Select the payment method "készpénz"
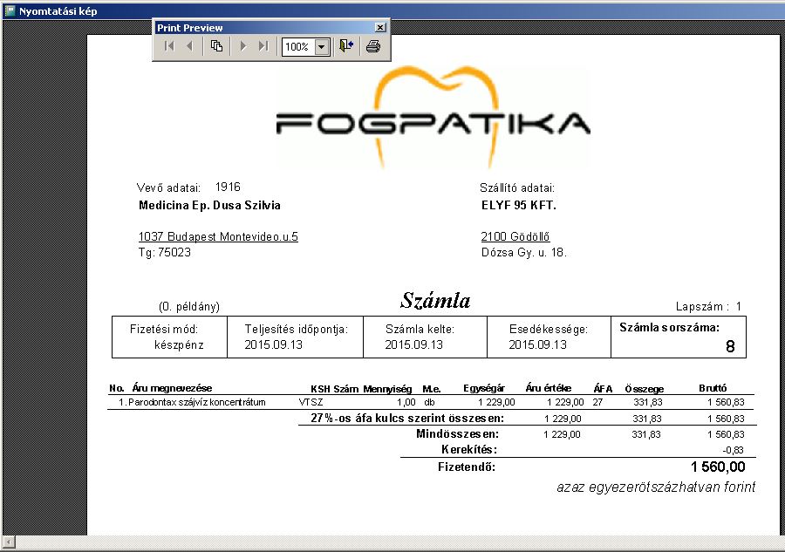The width and height of the screenshot is (785, 552). (179, 344)
